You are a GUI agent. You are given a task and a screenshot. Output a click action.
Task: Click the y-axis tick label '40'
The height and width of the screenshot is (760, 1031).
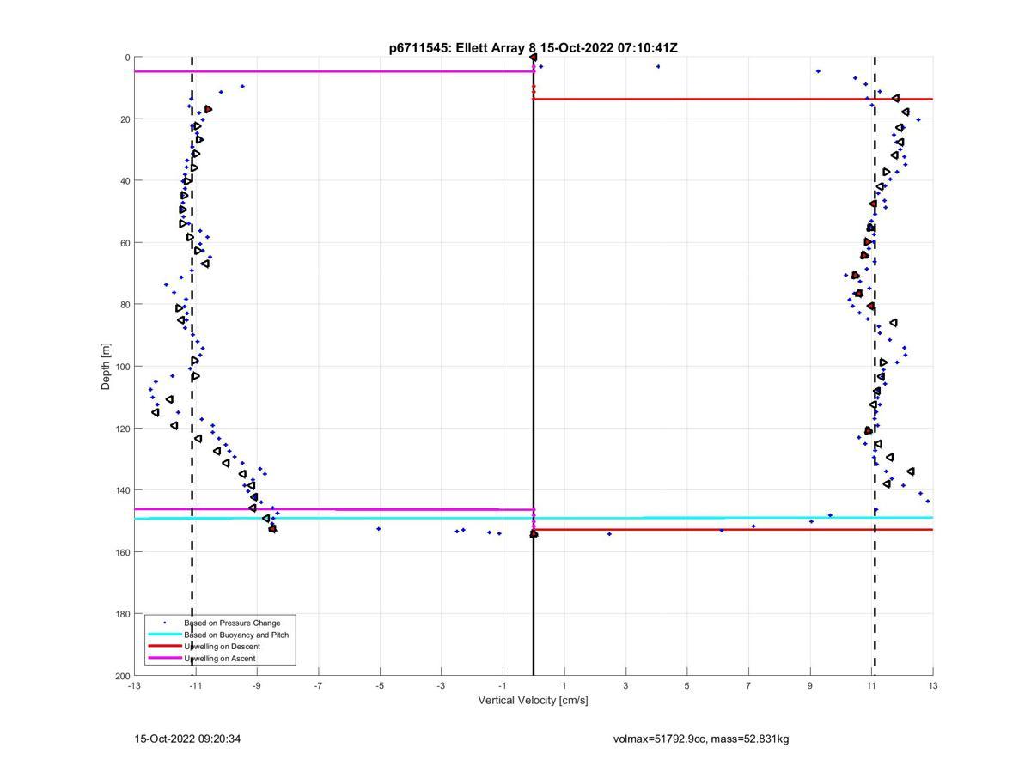124,181
